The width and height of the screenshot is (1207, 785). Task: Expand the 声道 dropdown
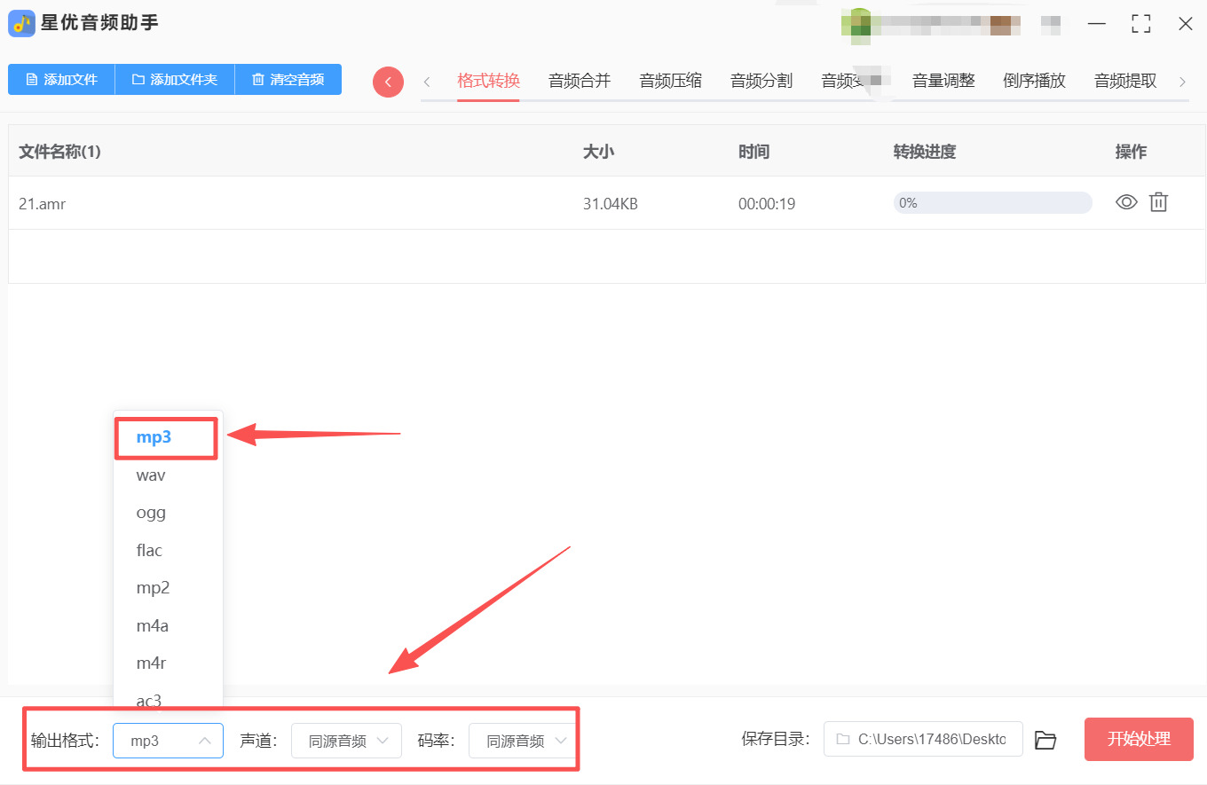click(346, 740)
